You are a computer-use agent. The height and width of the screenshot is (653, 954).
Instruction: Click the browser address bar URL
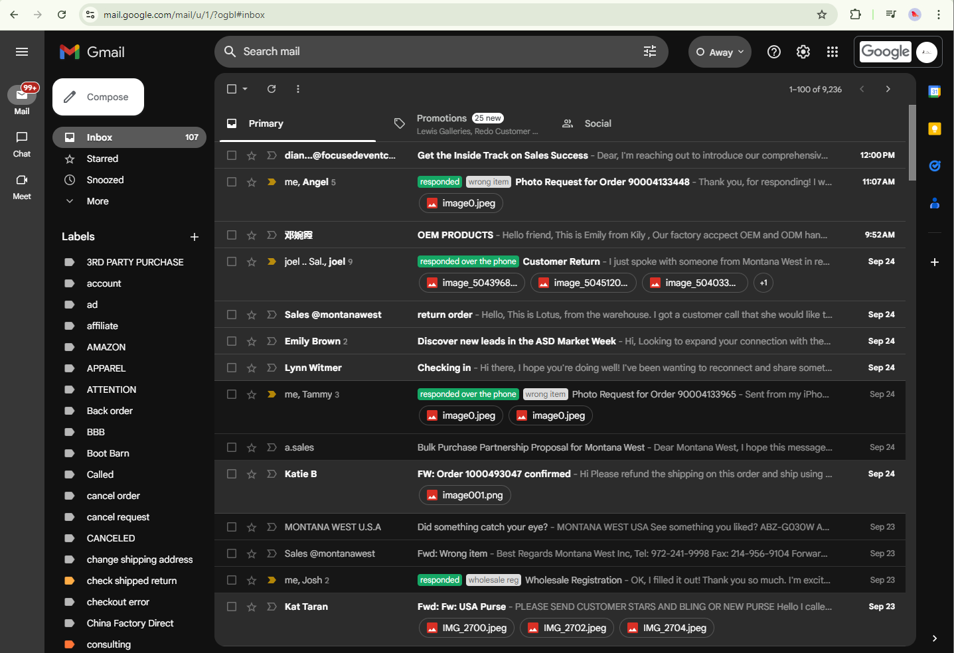[x=184, y=15]
